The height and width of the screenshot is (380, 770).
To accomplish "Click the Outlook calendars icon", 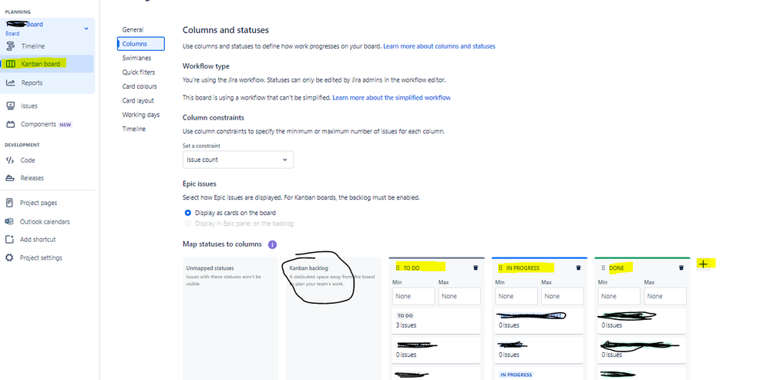I will (9, 221).
